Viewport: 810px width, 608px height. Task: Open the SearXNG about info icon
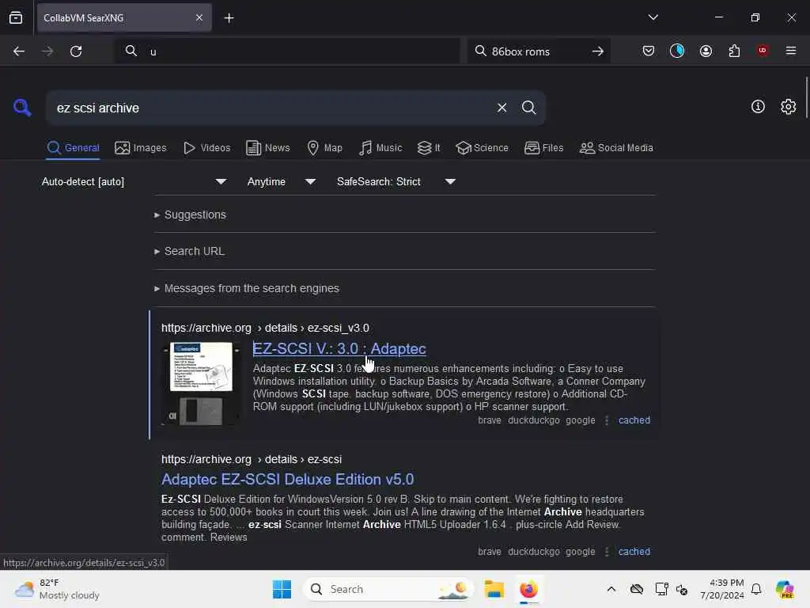[758, 107]
